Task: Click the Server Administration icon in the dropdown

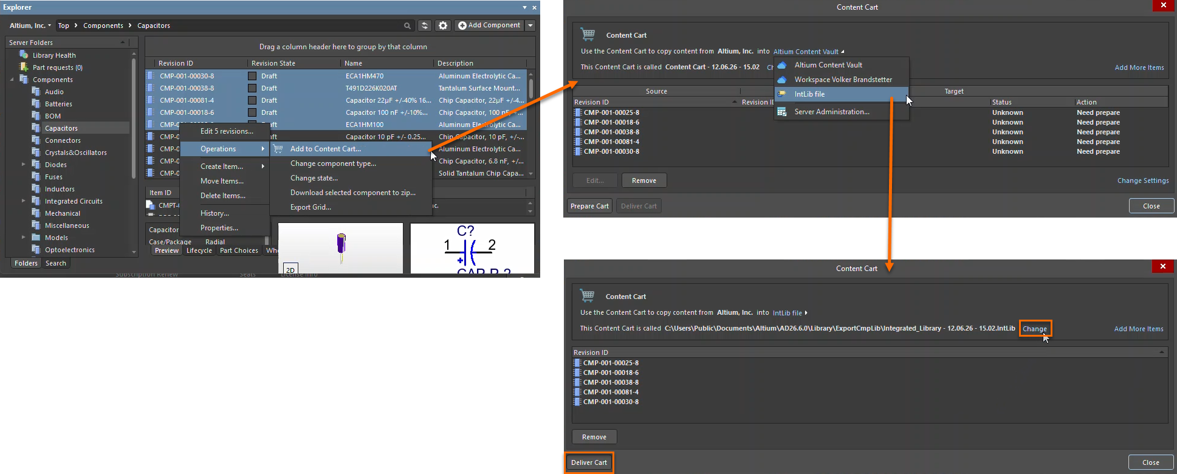Action: click(x=783, y=112)
